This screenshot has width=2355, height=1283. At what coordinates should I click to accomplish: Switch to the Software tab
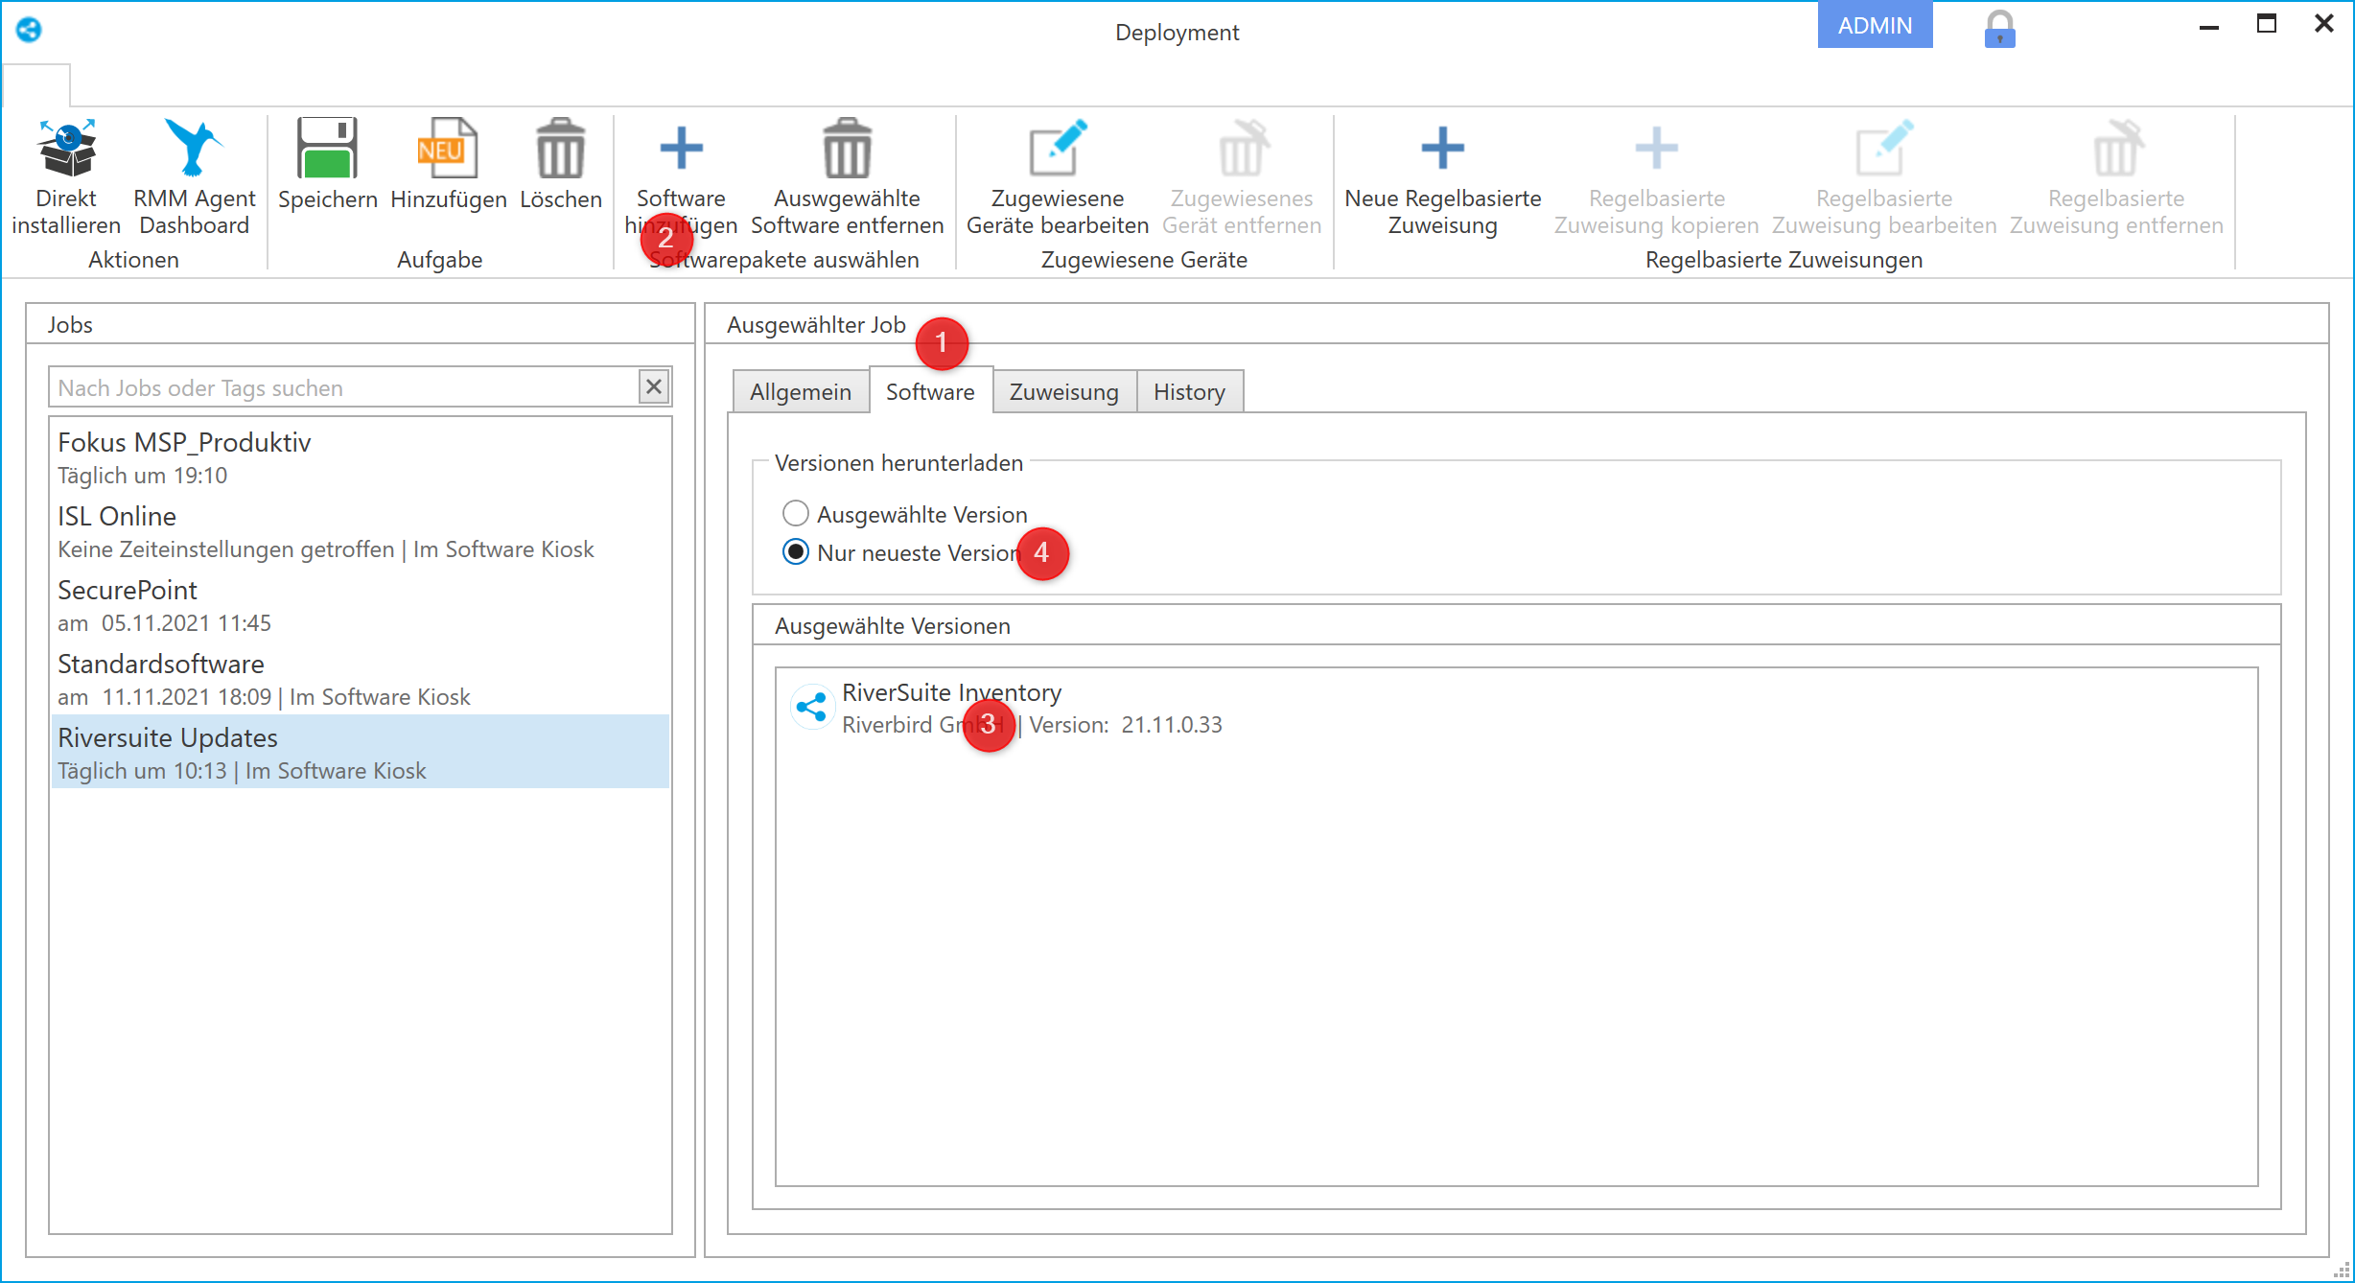point(930,391)
